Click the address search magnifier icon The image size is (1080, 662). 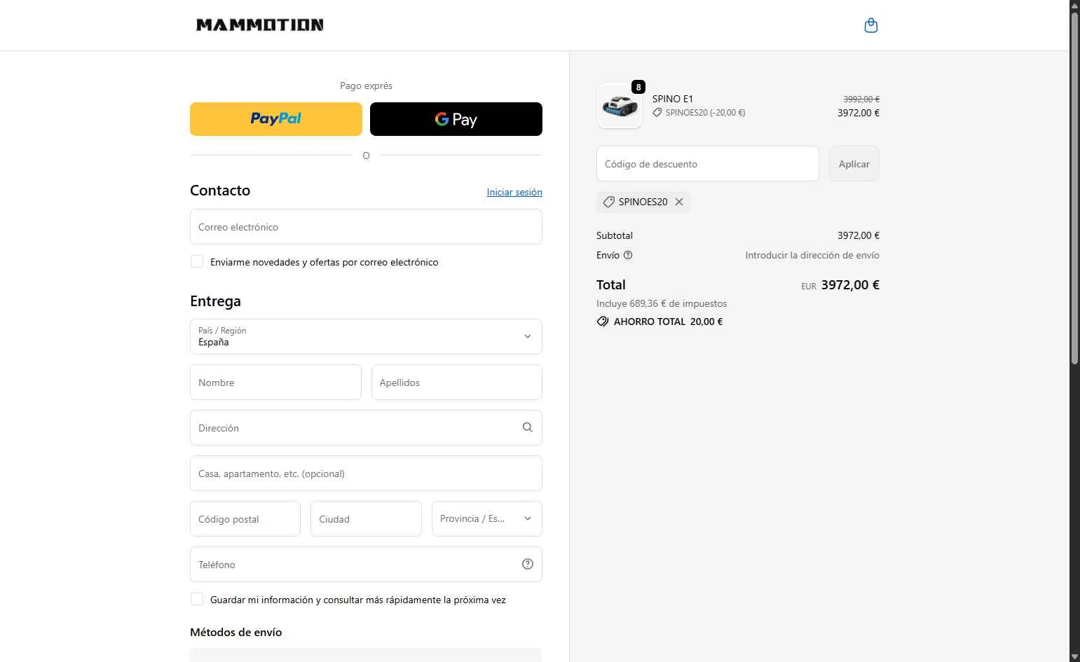[527, 427]
